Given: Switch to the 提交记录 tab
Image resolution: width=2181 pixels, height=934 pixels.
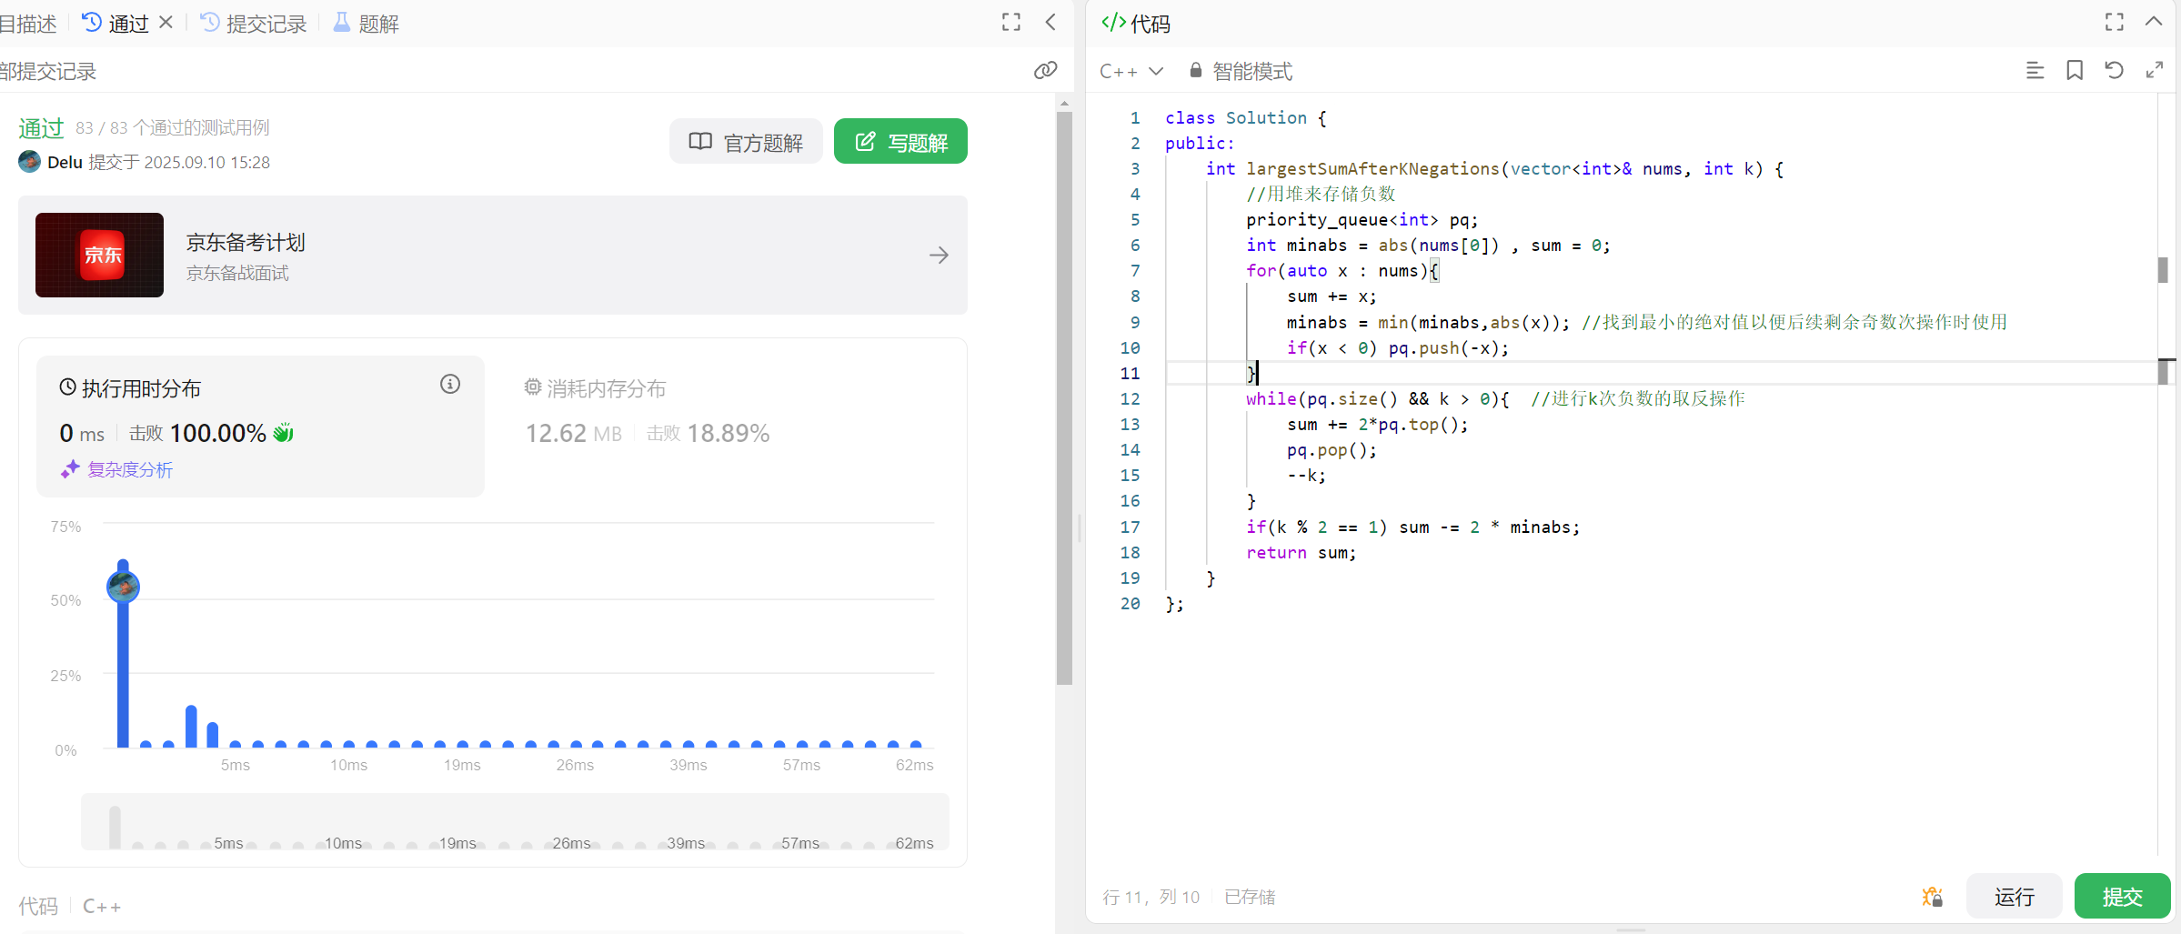Looking at the screenshot, I should [254, 24].
